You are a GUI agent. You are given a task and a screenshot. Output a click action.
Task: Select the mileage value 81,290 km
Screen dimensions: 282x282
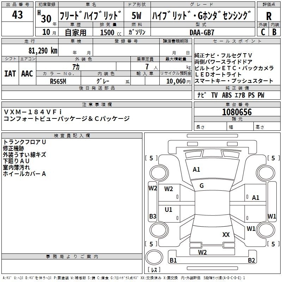pyautogui.click(x=43, y=50)
